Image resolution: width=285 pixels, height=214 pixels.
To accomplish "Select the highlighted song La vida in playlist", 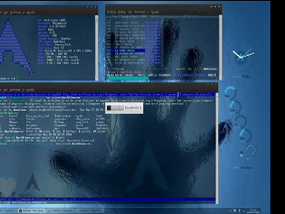I will [130, 51].
